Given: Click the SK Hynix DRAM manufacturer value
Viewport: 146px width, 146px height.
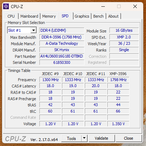Looking at the screenshot, I should [x=62, y=50].
